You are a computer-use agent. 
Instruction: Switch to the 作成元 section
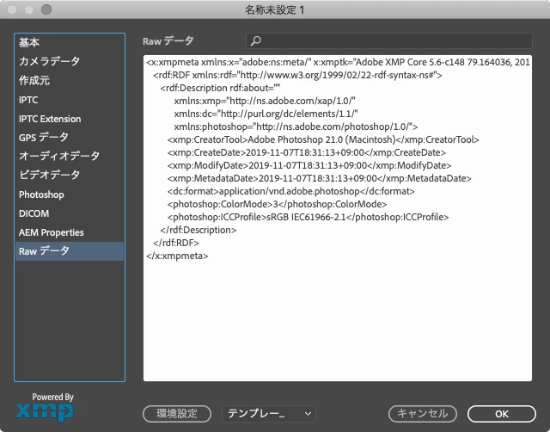69,80
